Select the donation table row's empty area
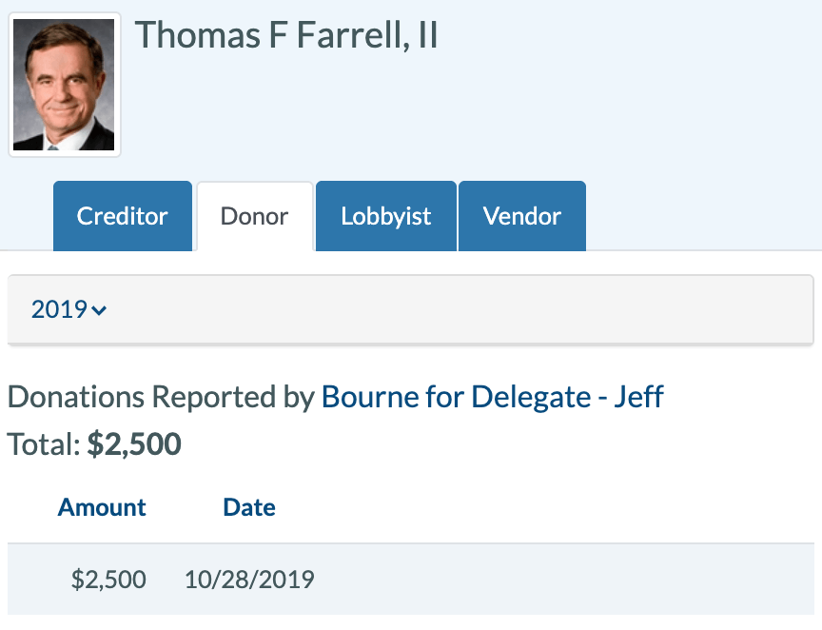Image resolution: width=822 pixels, height=630 pixels. pyautogui.click(x=563, y=580)
